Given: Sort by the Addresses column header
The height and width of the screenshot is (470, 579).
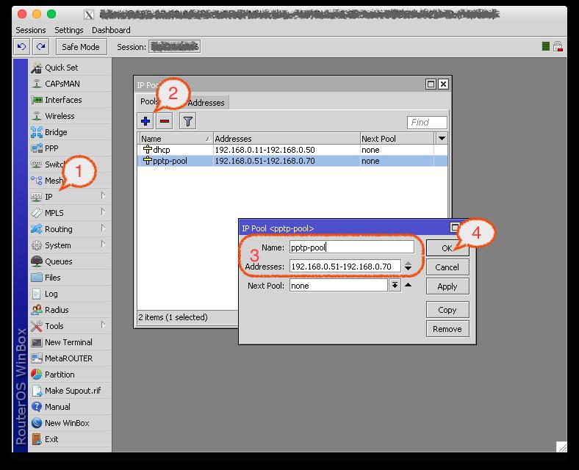Looking at the screenshot, I should pos(287,139).
